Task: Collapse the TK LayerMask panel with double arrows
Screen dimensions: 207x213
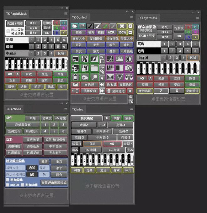Action: pyautogui.click(x=193, y=12)
